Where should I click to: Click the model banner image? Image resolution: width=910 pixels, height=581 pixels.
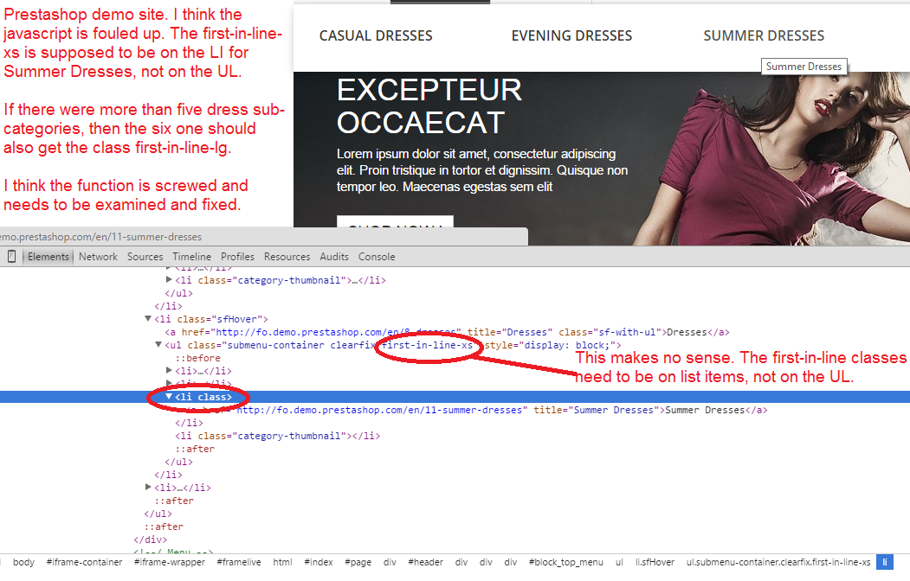(771, 159)
